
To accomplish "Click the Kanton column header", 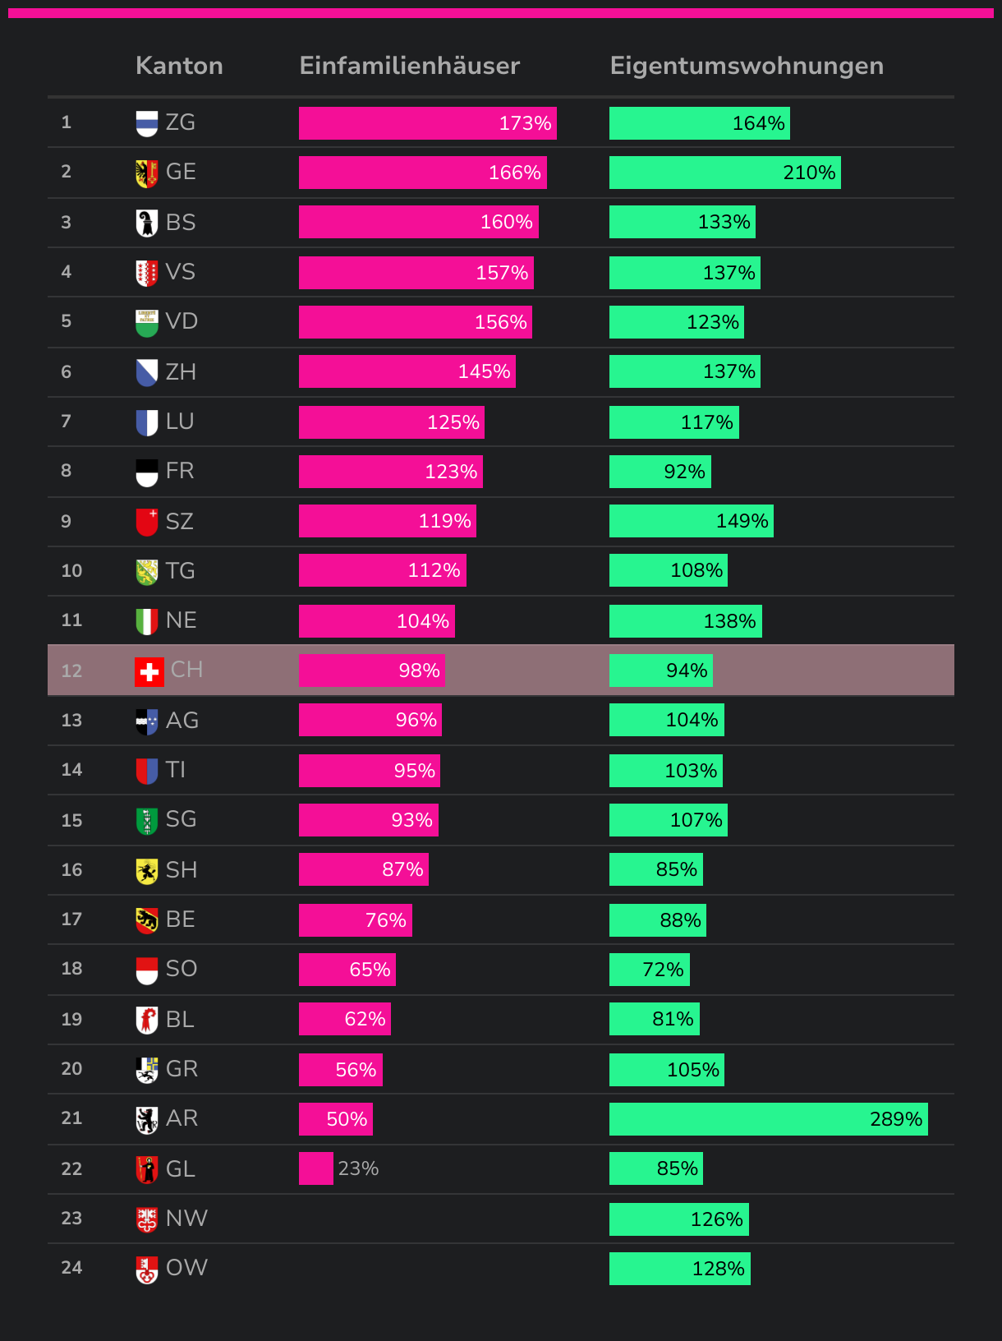I will click(179, 66).
